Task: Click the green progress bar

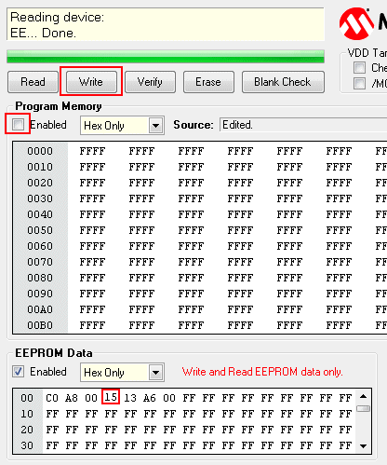Action: pyautogui.click(x=166, y=56)
